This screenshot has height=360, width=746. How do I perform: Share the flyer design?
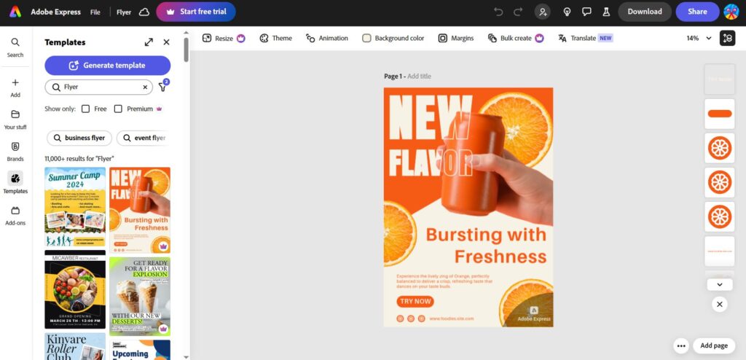[x=697, y=12]
